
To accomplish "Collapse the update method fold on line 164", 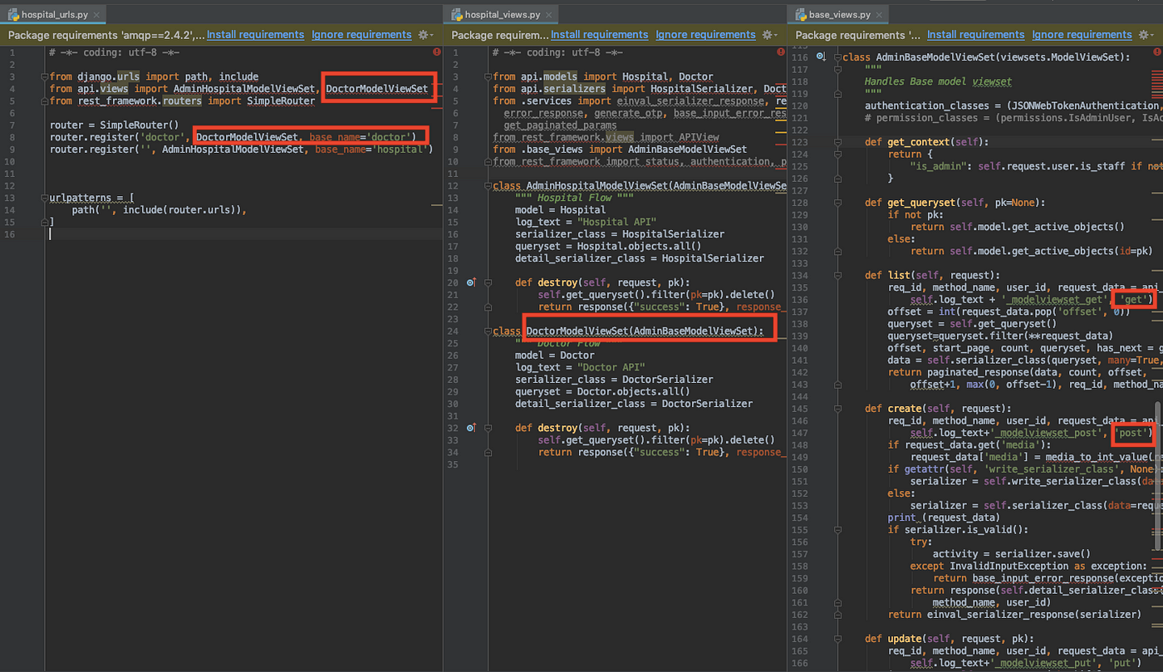I will pyautogui.click(x=838, y=639).
